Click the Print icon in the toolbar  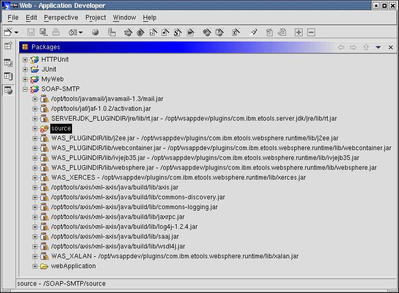click(x=56, y=32)
